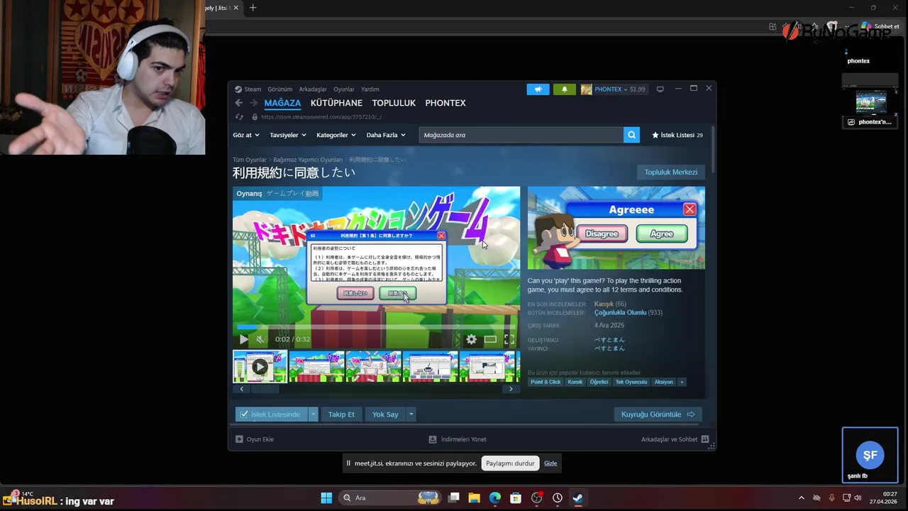The width and height of the screenshot is (908, 511).
Task: Click the Takip Et button
Action: point(341,414)
